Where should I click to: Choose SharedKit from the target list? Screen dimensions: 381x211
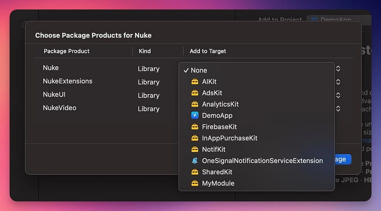tap(257, 172)
